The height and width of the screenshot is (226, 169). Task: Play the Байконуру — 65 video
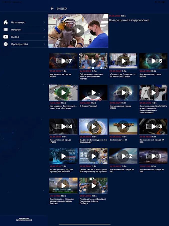[123, 127]
